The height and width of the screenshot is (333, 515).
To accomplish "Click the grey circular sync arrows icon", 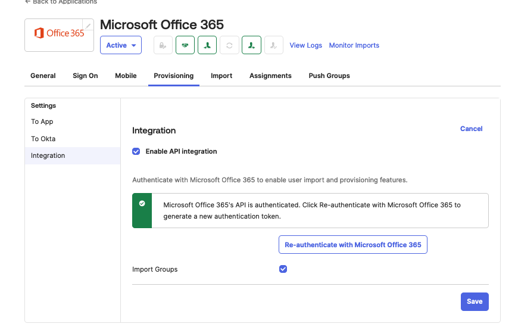I will pyautogui.click(x=229, y=45).
